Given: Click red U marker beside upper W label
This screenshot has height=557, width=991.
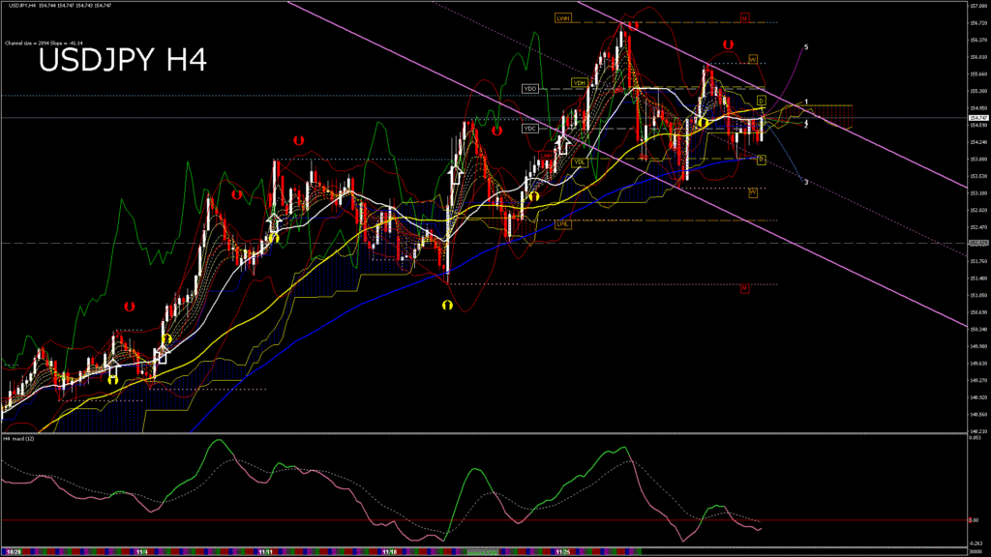Looking at the screenshot, I should pos(728,44).
